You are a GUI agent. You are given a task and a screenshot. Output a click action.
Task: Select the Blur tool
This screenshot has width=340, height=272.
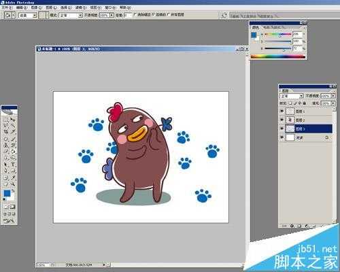6,158
